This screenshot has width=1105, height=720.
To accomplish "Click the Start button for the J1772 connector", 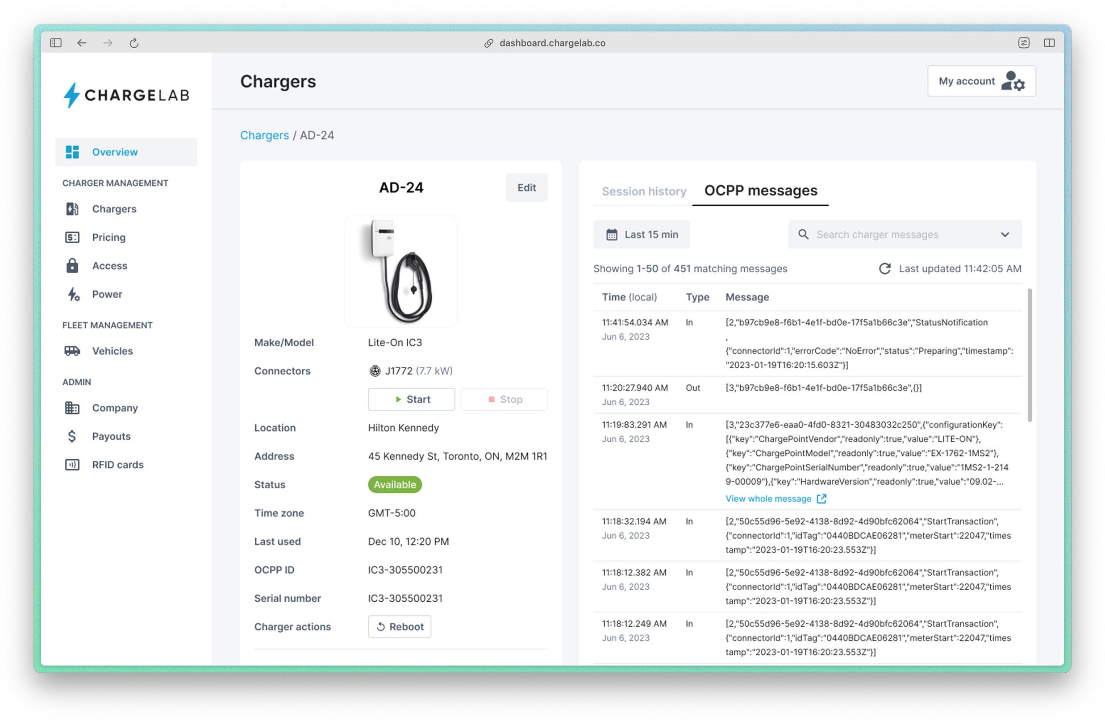I will pos(411,399).
